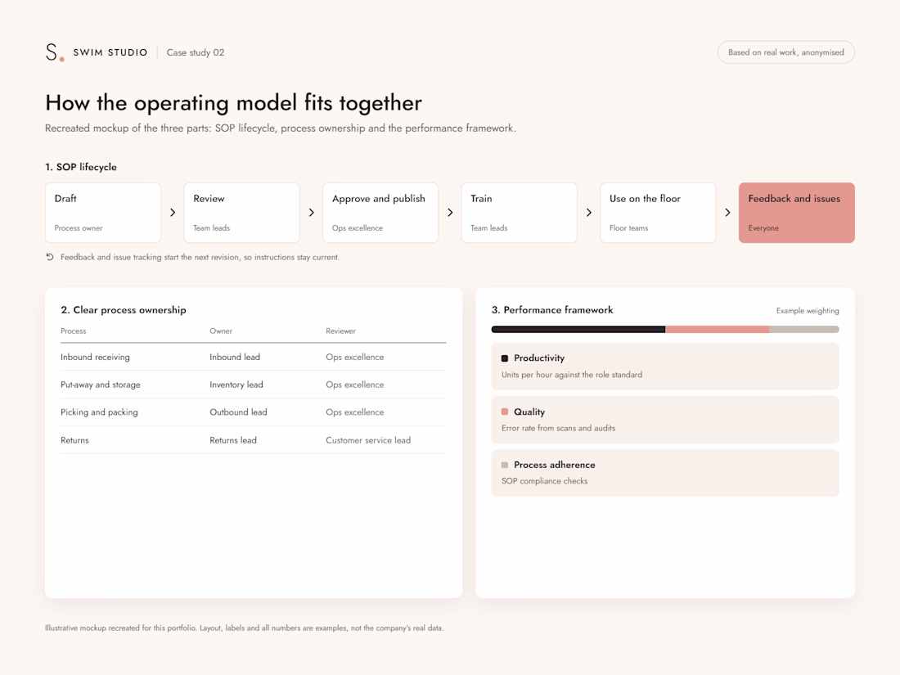This screenshot has width=900, height=675.
Task: Click the '2. Clear process ownership' heading
Action: click(124, 310)
